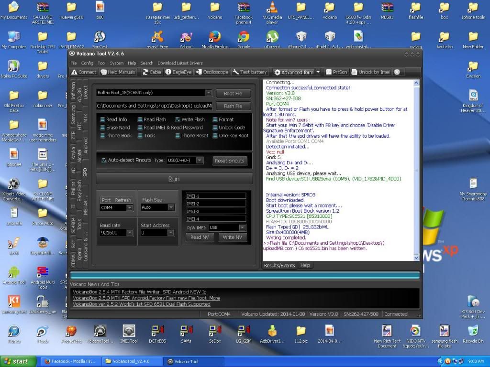Disable the Auto-detect Pinouts checkbox

(x=104, y=160)
